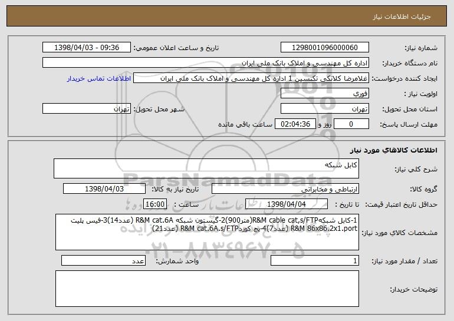The width and height of the screenshot is (454, 321).
Task: Click the label اولویت نیاز
Action: coord(421,94)
